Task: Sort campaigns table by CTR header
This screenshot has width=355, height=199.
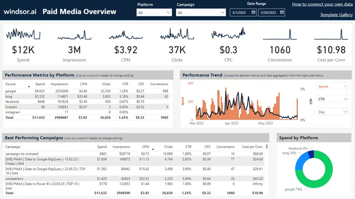Action: (x=188, y=147)
